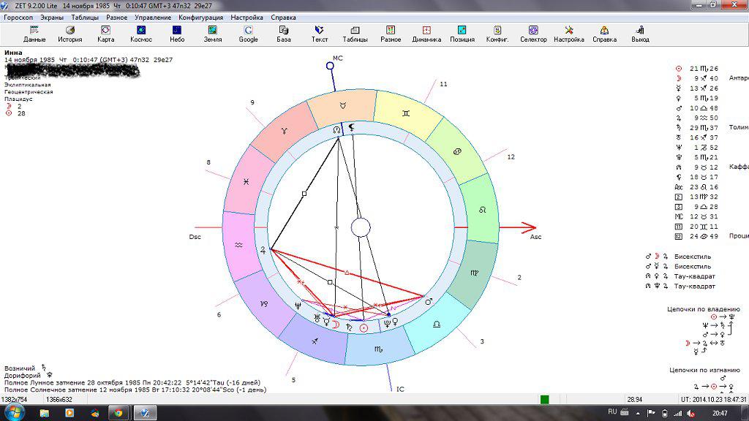Show hidden tray icons arrow
This screenshot has height=421, width=749.
[638, 414]
